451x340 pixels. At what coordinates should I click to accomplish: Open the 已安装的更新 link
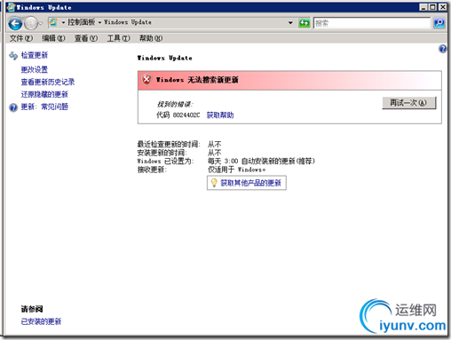(x=41, y=321)
